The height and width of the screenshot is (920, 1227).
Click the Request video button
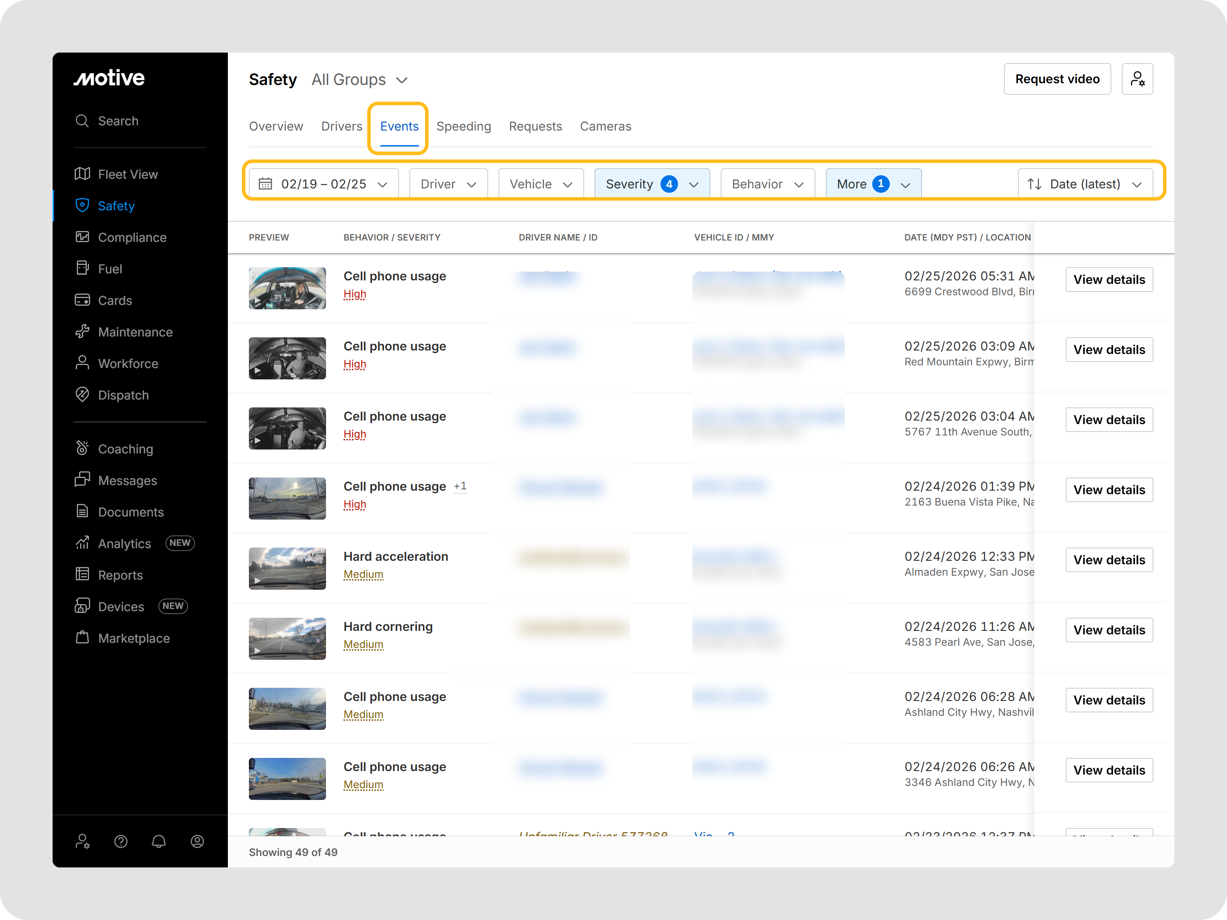pyautogui.click(x=1057, y=79)
